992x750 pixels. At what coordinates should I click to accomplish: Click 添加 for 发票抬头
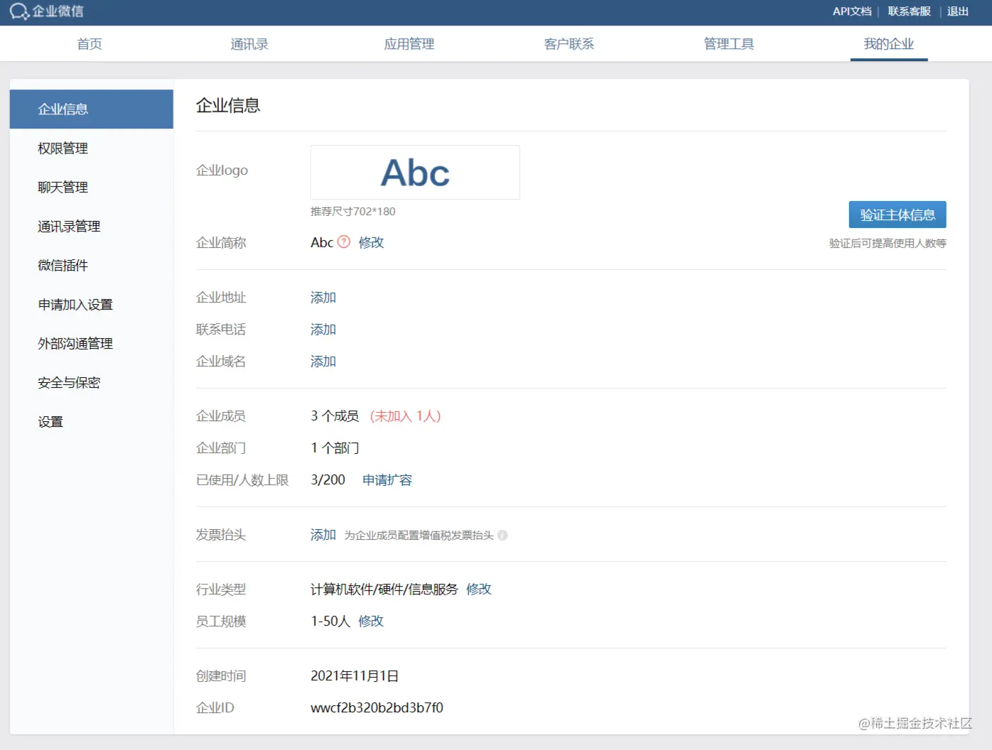[x=323, y=535]
